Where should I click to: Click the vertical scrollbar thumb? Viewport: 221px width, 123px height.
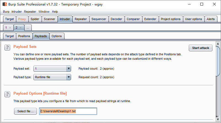coord(218,61)
